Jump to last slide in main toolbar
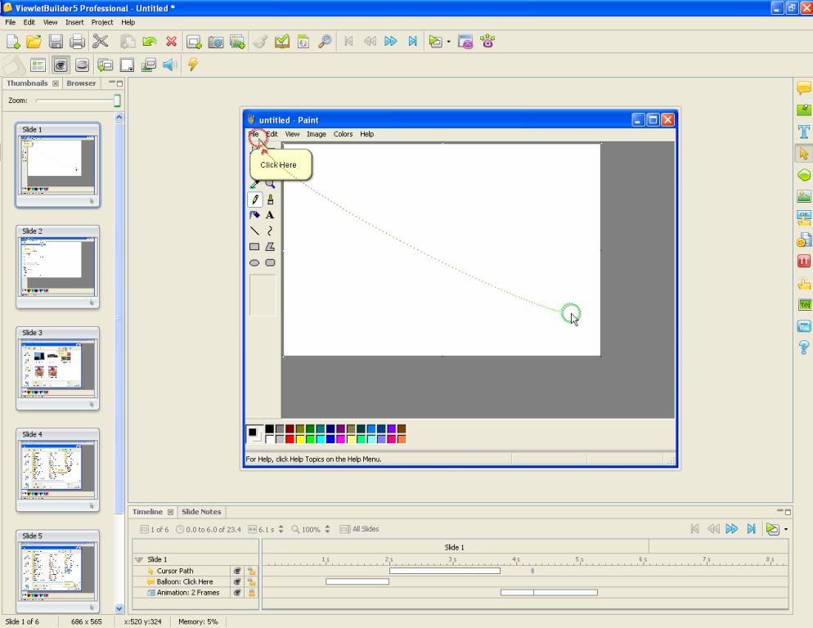Viewport: 813px width, 628px height. click(413, 42)
